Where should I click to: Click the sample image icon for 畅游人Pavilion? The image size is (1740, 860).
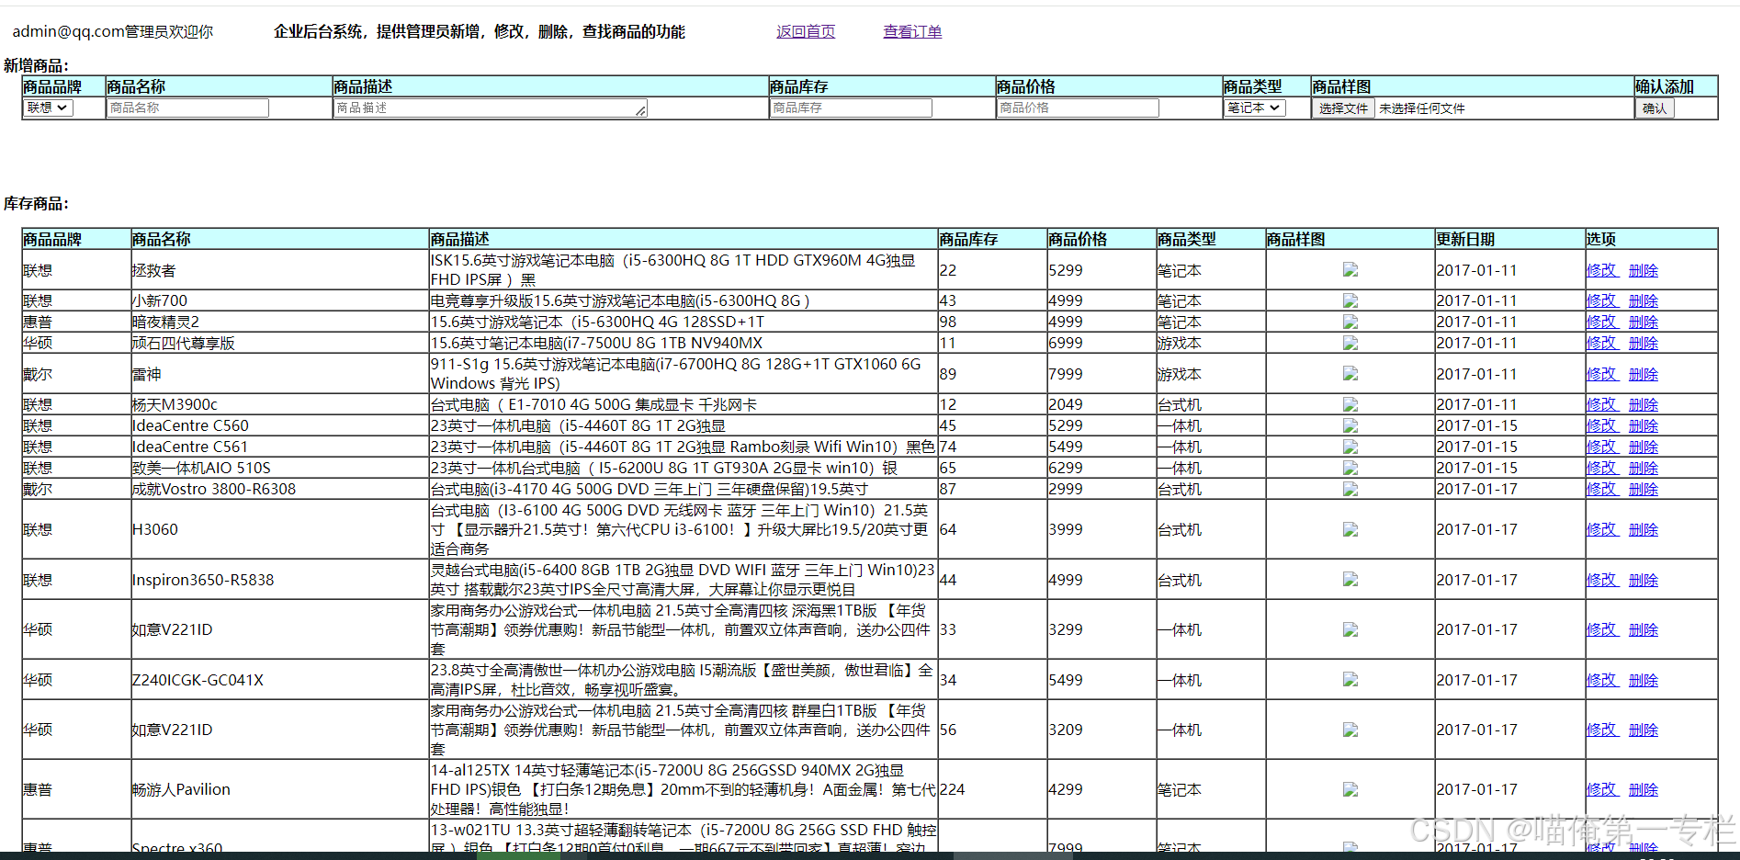tap(1350, 789)
